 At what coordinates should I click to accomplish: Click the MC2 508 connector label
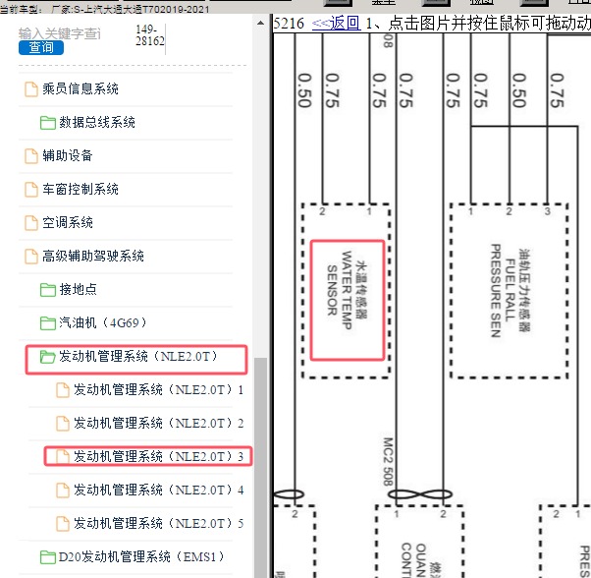coord(388,461)
